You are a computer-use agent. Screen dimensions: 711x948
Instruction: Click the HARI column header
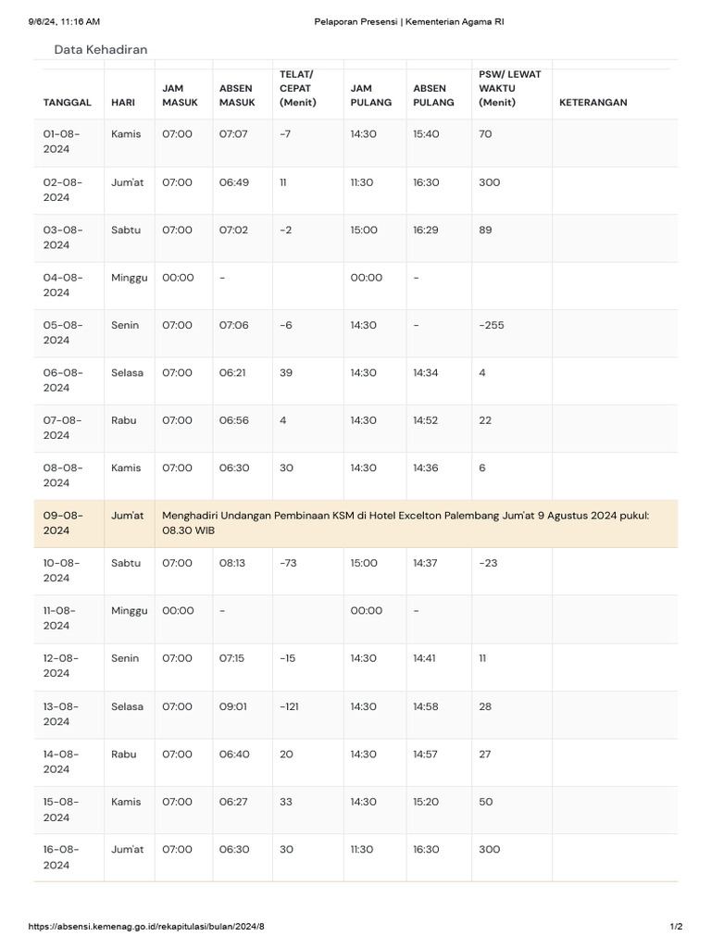click(123, 103)
